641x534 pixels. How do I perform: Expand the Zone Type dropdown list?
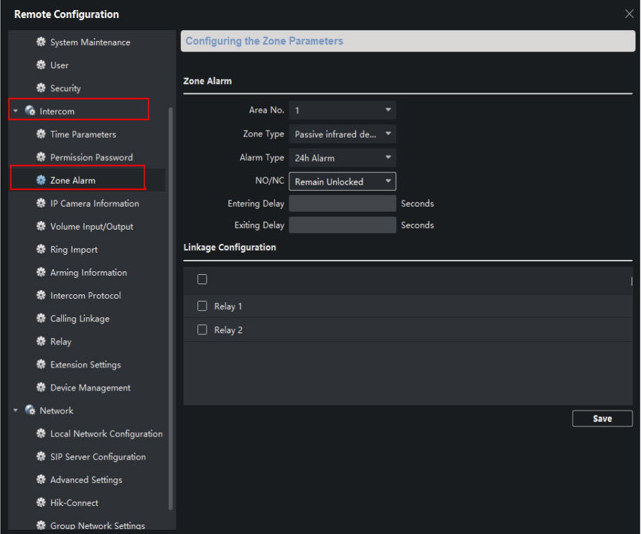[342, 134]
